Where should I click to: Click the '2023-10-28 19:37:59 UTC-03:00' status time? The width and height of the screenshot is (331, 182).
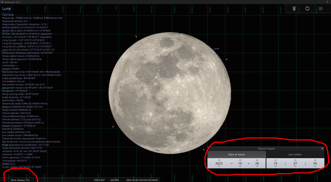142,180
